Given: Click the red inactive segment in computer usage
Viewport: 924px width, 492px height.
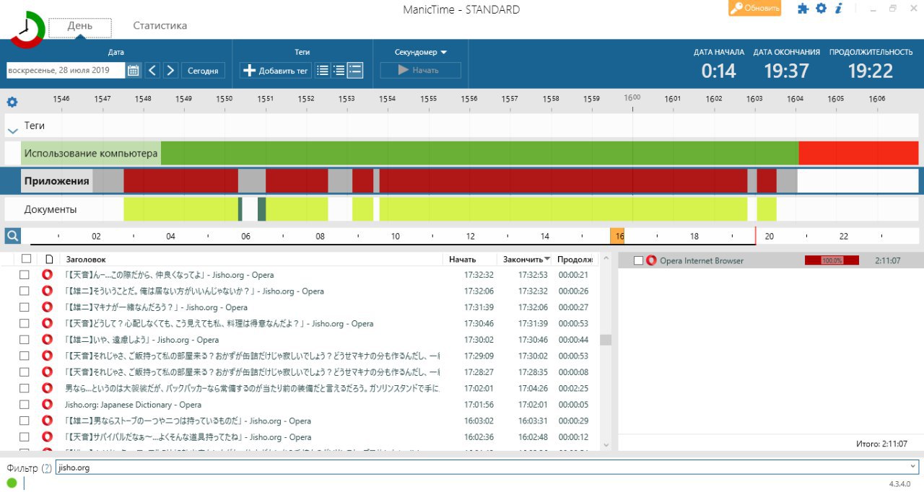Looking at the screenshot, I should pyautogui.click(x=858, y=153).
